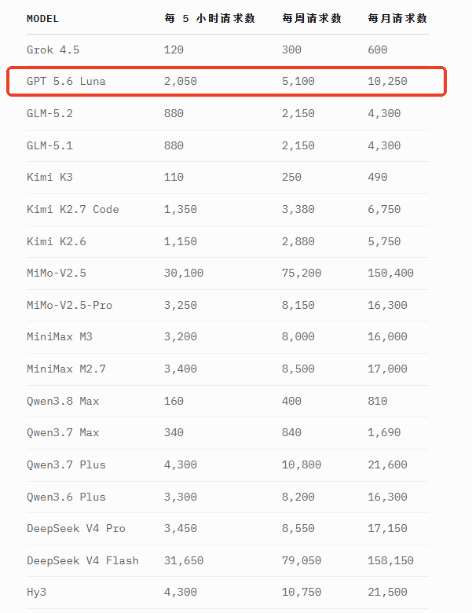Image resolution: width=472 pixels, height=613 pixels.
Task: Click the 每月请求数 column header
Action: [397, 18]
